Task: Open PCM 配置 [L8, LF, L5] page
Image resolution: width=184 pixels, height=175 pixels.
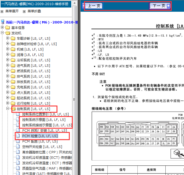Action: (40, 141)
